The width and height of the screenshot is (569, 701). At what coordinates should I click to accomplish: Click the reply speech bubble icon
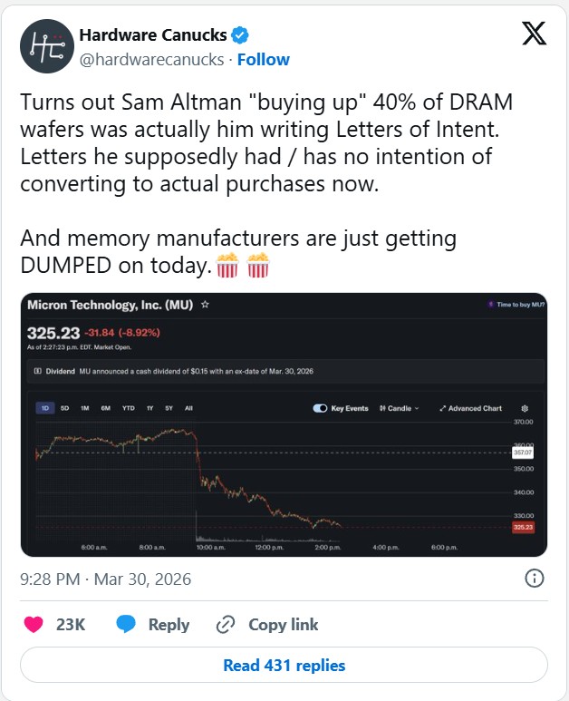126,624
